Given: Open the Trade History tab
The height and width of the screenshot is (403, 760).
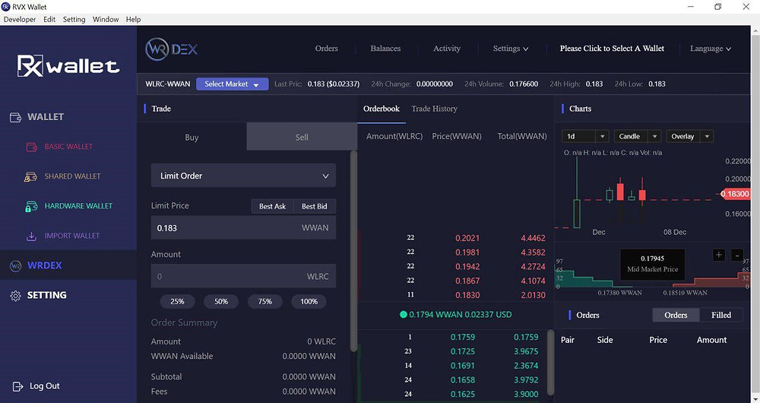Looking at the screenshot, I should pos(434,109).
